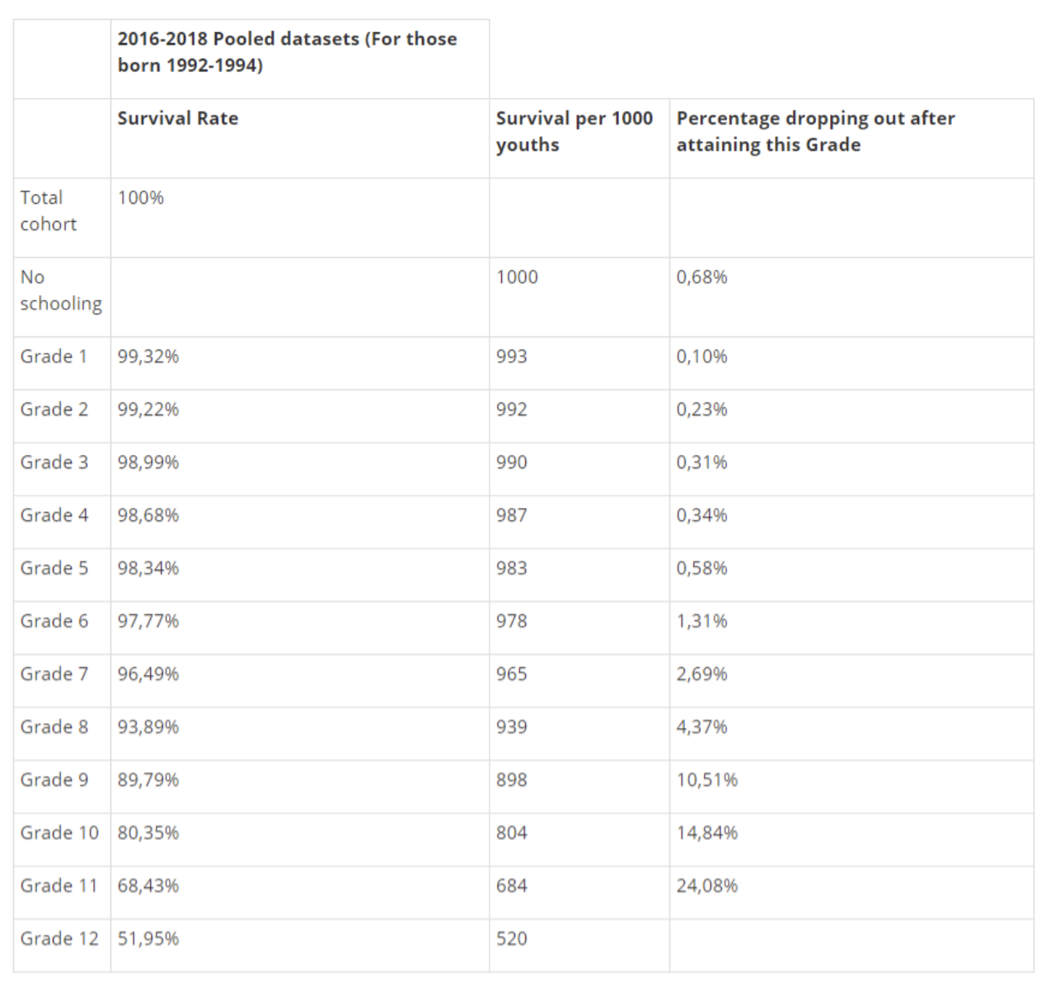Select the Survival per 1000 youths header
Screen dimensions: 1055x991
574,131
